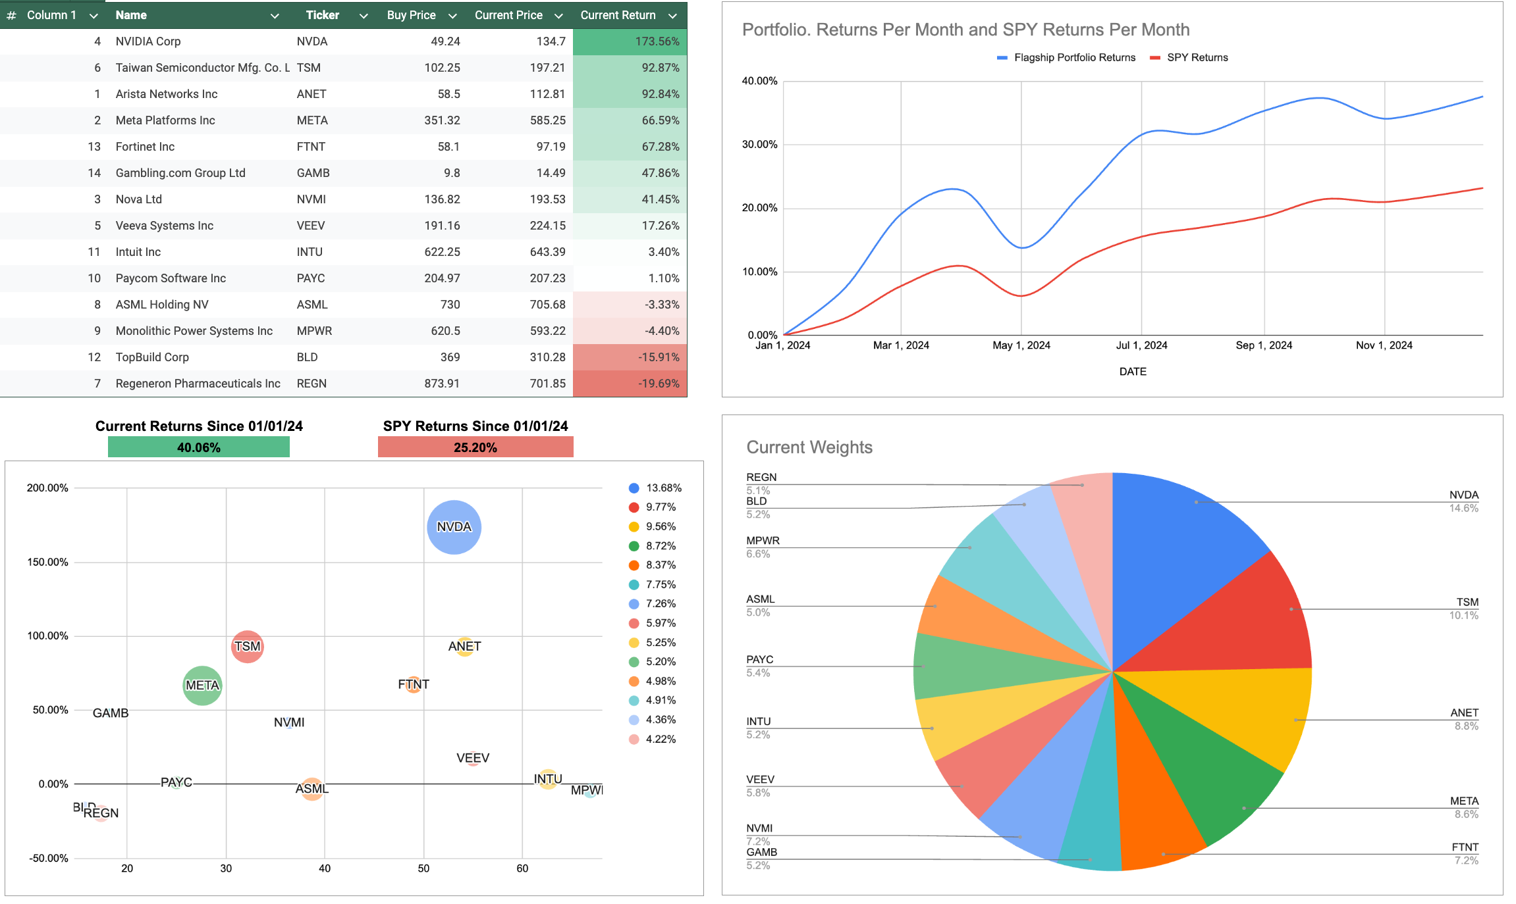
Task: Click Regeneron Pharmaceuticals return -19.69%
Action: pyautogui.click(x=630, y=384)
